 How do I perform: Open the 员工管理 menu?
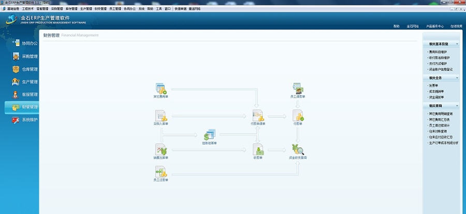(115, 9)
